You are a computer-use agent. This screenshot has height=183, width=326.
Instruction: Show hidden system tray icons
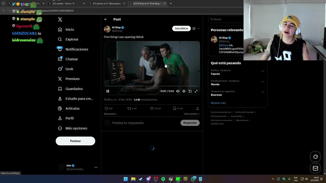(x=273, y=179)
